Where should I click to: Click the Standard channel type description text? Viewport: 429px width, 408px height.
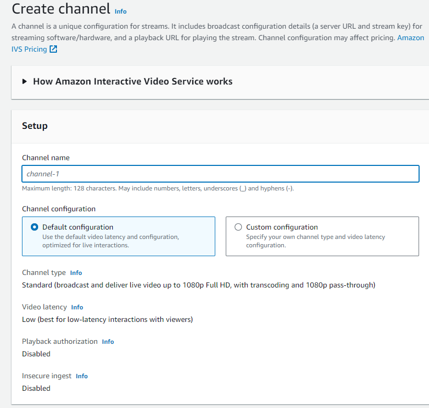click(x=199, y=285)
